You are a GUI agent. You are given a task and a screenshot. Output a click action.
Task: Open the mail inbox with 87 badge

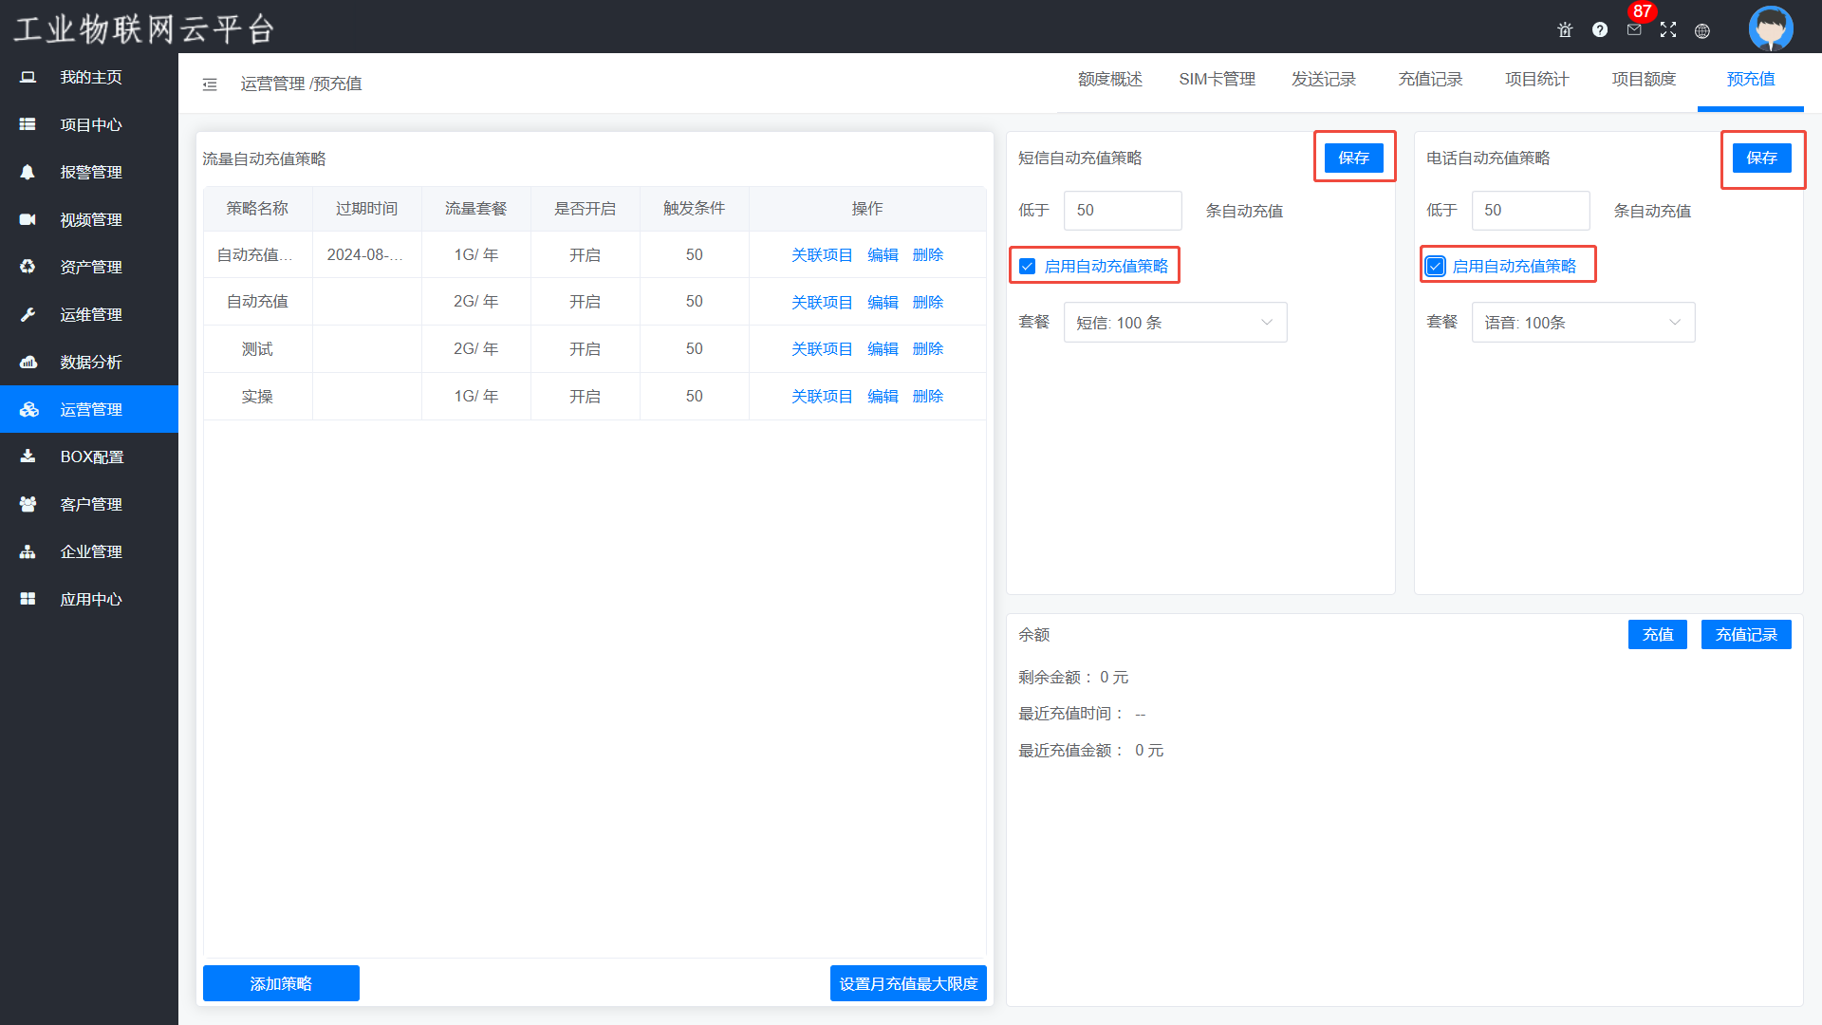1634,30
